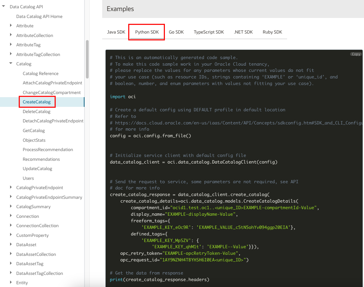Click the Attribute tree label

click(x=25, y=26)
